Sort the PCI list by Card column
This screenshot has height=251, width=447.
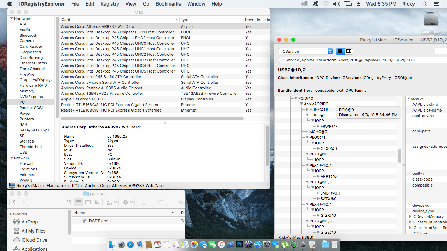pyautogui.click(x=119, y=20)
